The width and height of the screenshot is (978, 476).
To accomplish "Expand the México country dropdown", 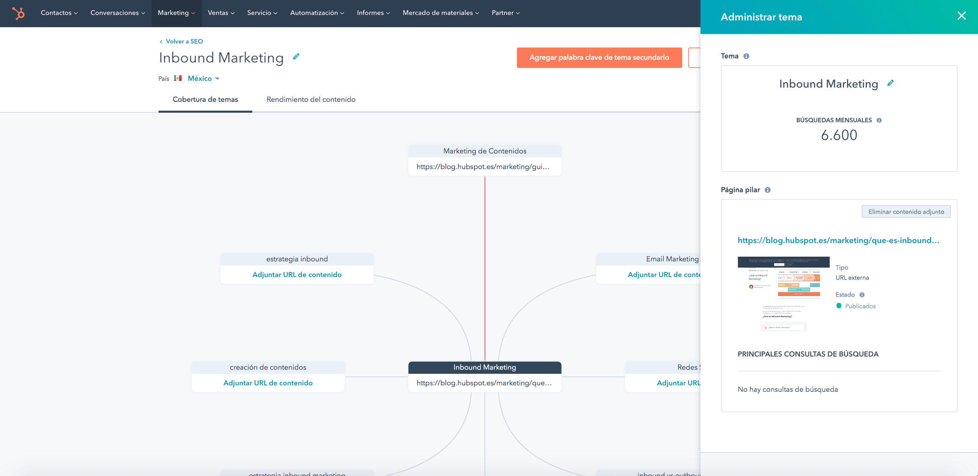I will pyautogui.click(x=203, y=78).
